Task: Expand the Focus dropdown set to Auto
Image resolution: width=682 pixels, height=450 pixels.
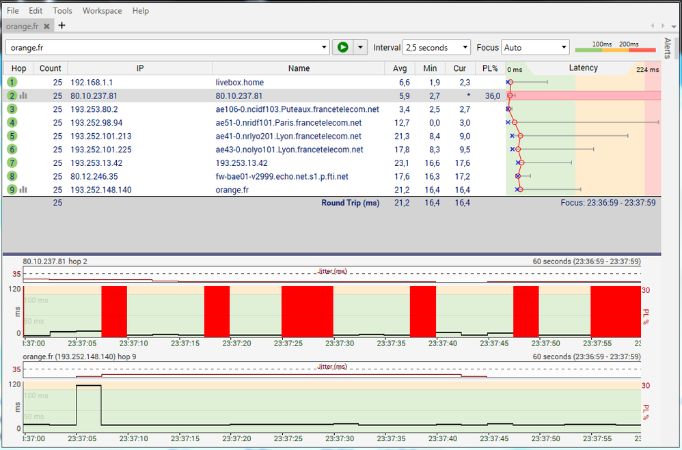Action: (x=535, y=47)
